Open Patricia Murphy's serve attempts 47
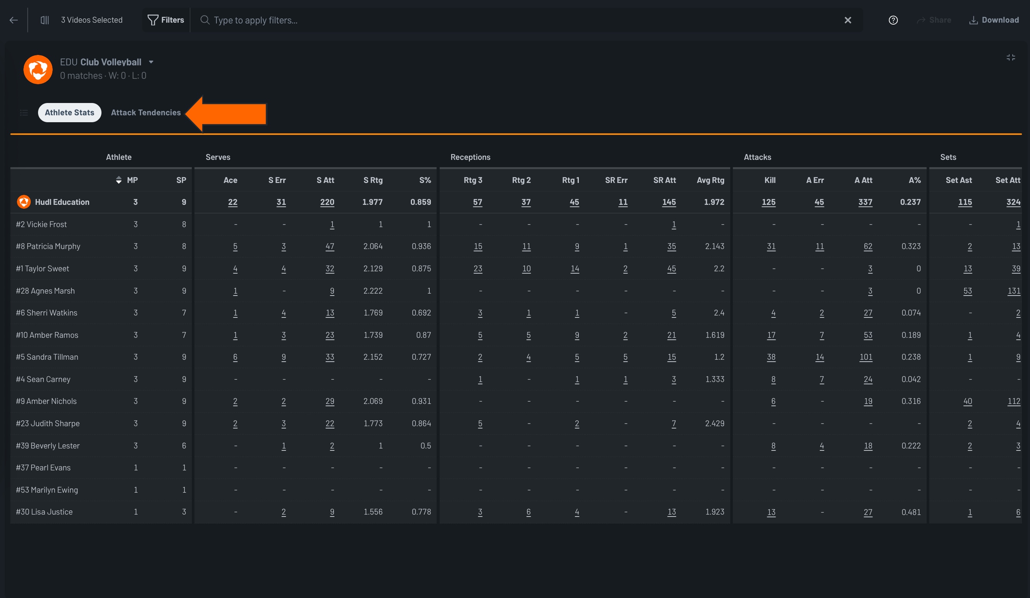The width and height of the screenshot is (1030, 598). pos(330,246)
